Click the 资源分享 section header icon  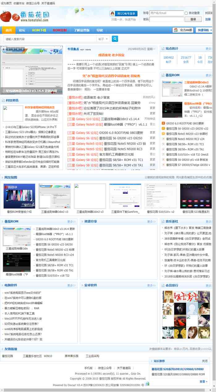[x=82, y=221]
